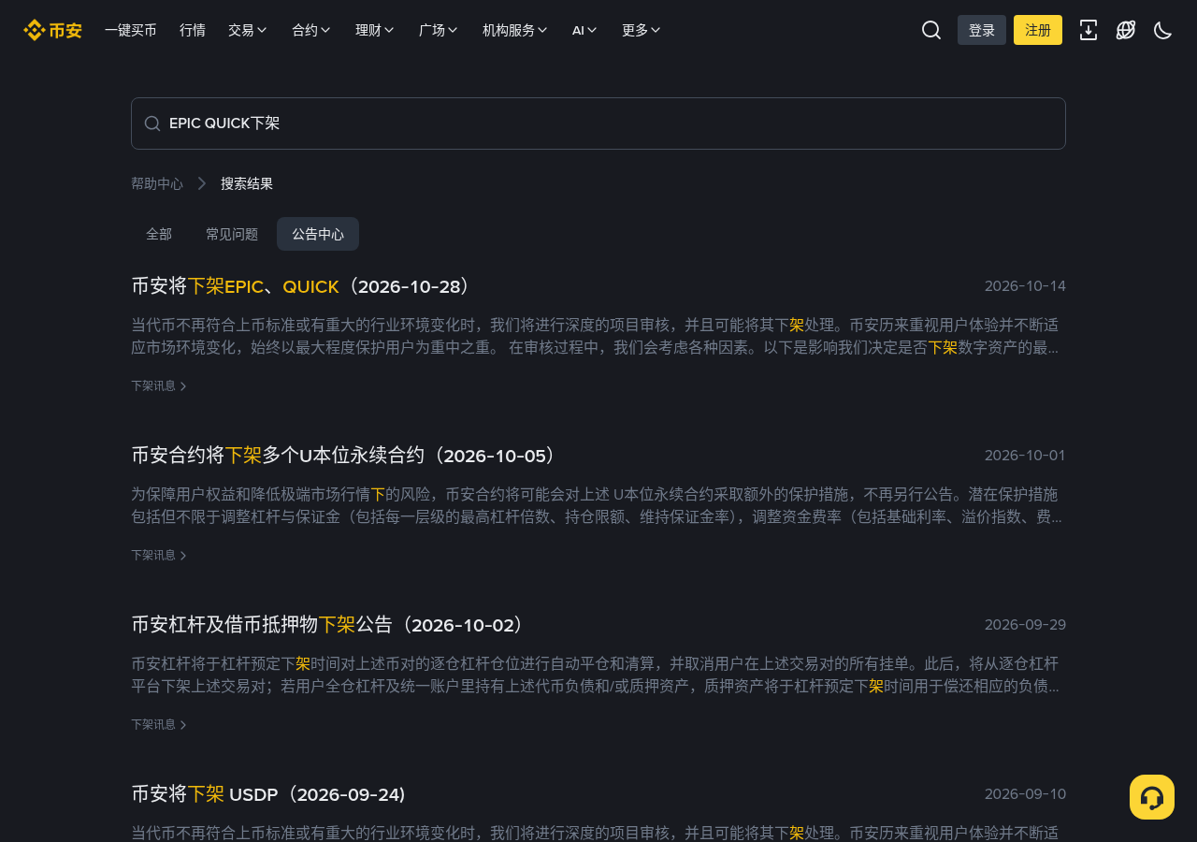
Task: Click the breadcrumb chevron after 帮助中心
Action: [x=202, y=183]
